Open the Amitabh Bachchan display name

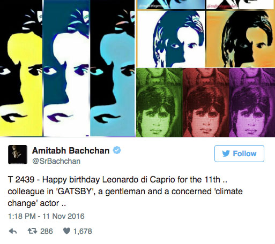pyautogui.click(x=71, y=150)
